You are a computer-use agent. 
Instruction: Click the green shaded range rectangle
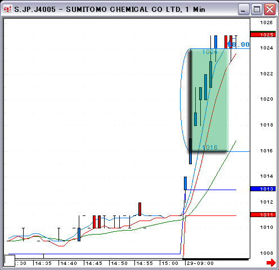pyautogui.click(x=210, y=100)
